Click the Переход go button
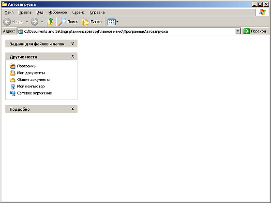 (255, 31)
